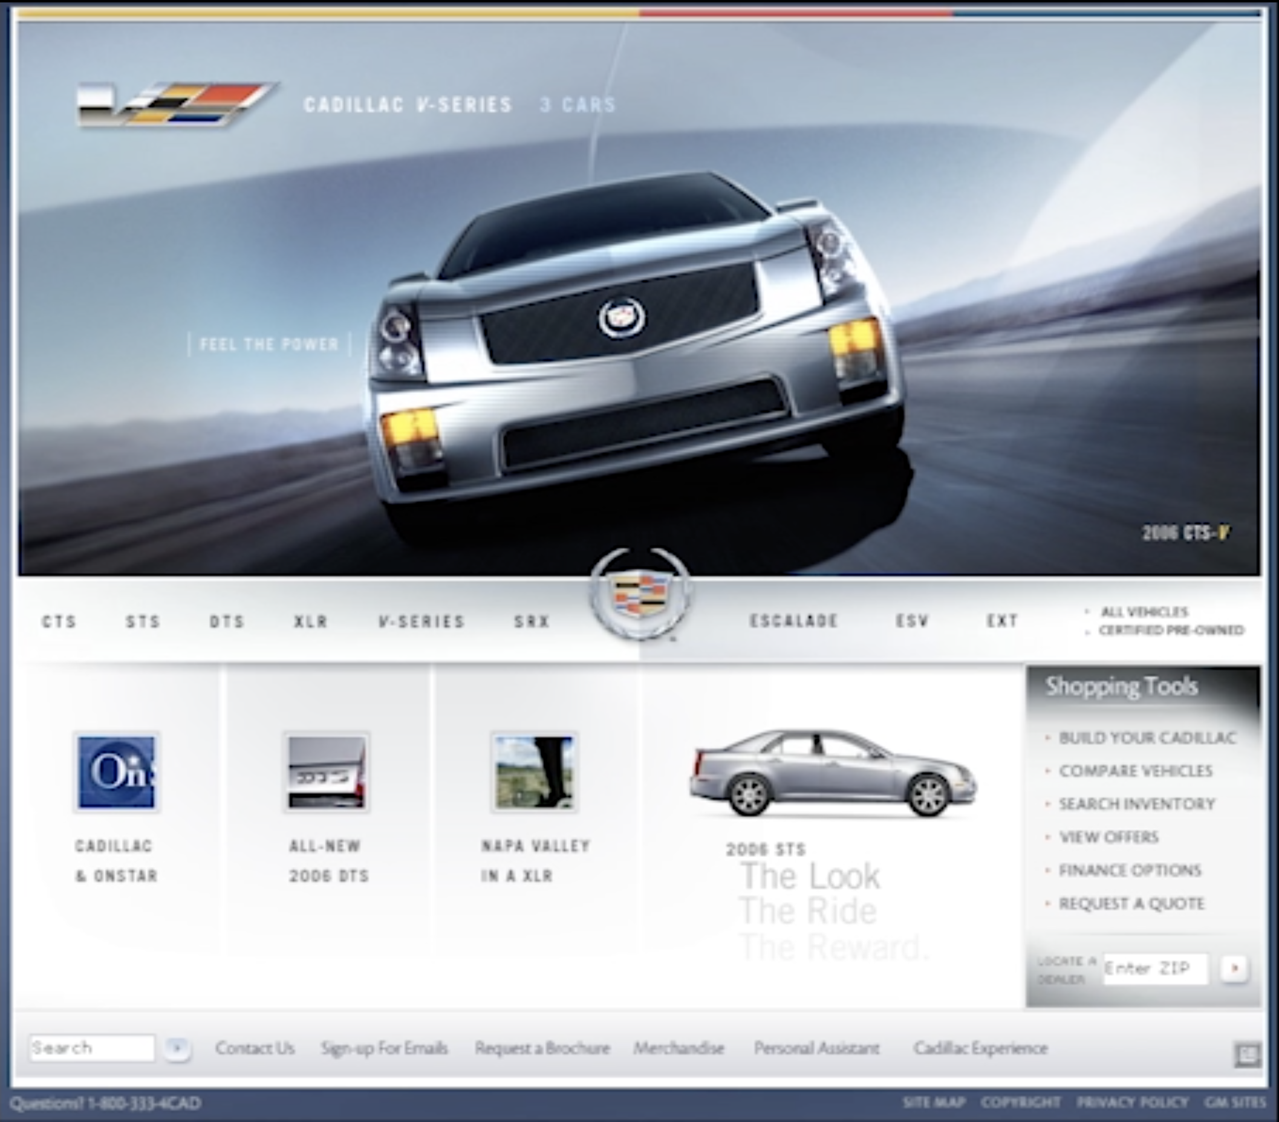Open the Cadillac Experience link
This screenshot has width=1279, height=1122.
coord(980,1048)
